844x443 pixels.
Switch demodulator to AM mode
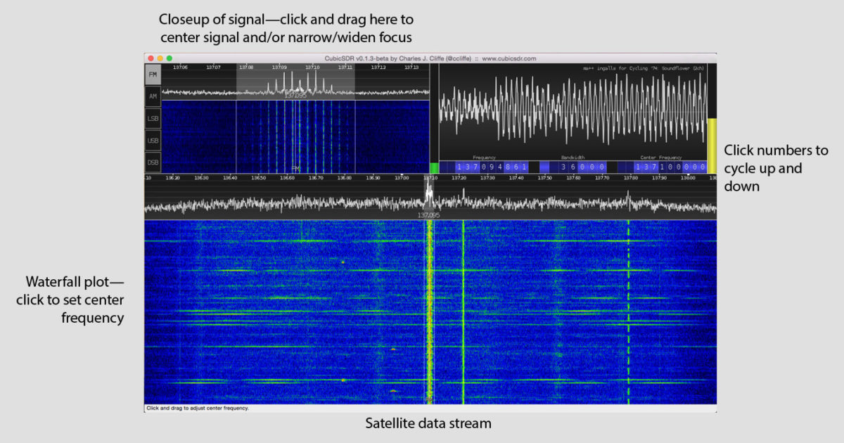click(153, 96)
